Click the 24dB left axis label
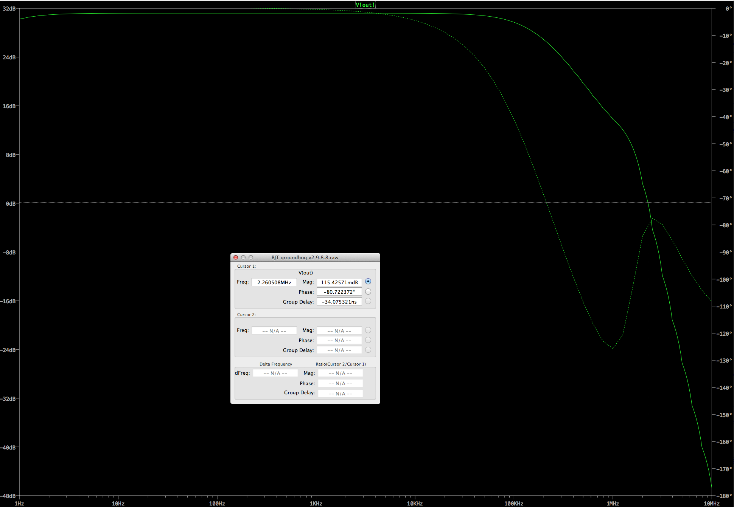The height and width of the screenshot is (507, 734). [x=9, y=57]
